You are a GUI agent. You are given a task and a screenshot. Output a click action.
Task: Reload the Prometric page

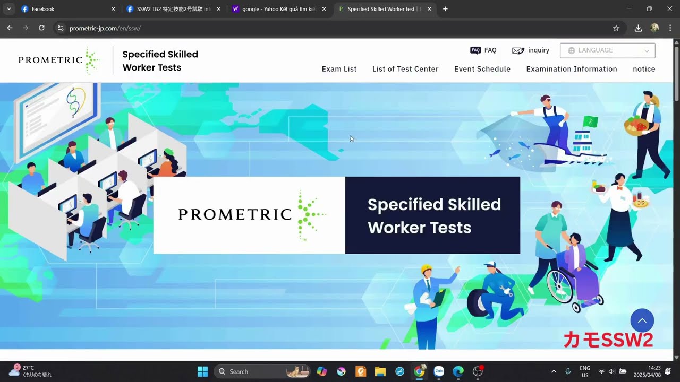(41, 28)
